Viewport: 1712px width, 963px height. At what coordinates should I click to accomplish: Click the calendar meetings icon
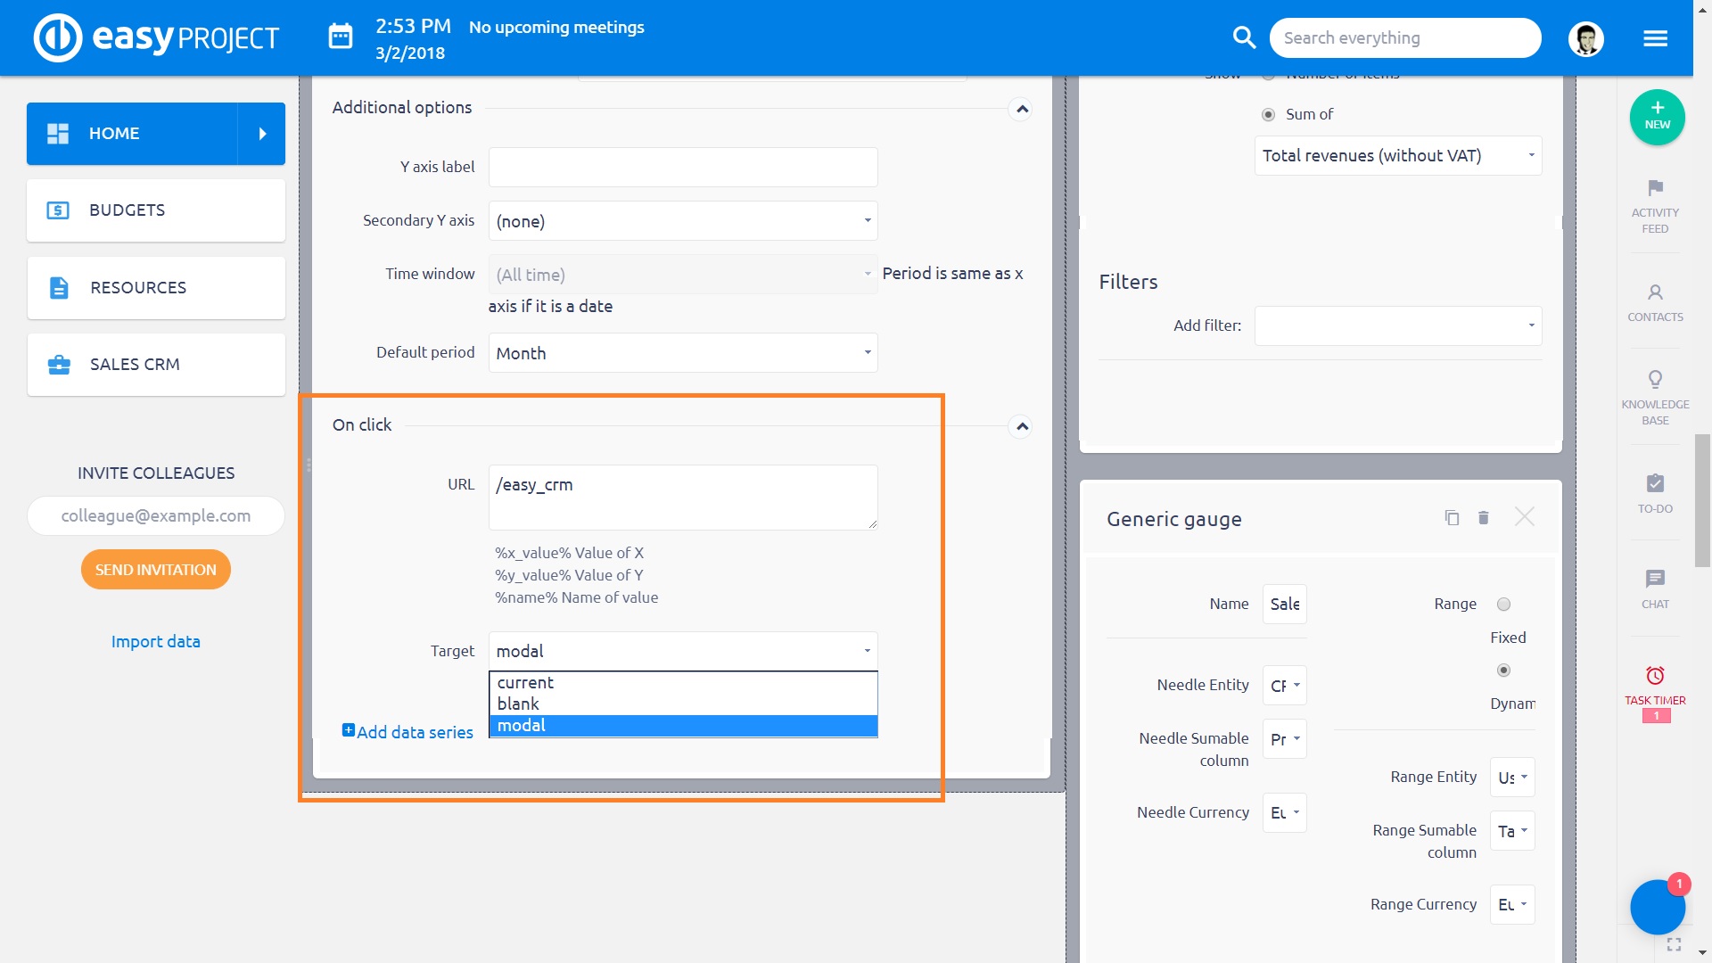[x=341, y=37]
